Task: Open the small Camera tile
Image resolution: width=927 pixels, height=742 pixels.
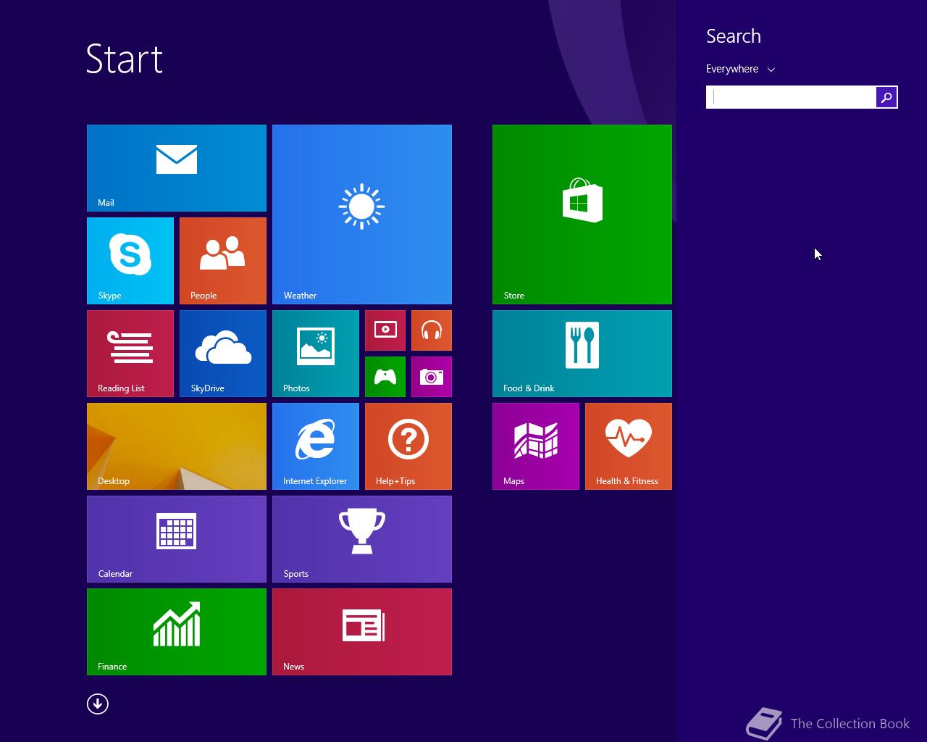Action: 432,377
